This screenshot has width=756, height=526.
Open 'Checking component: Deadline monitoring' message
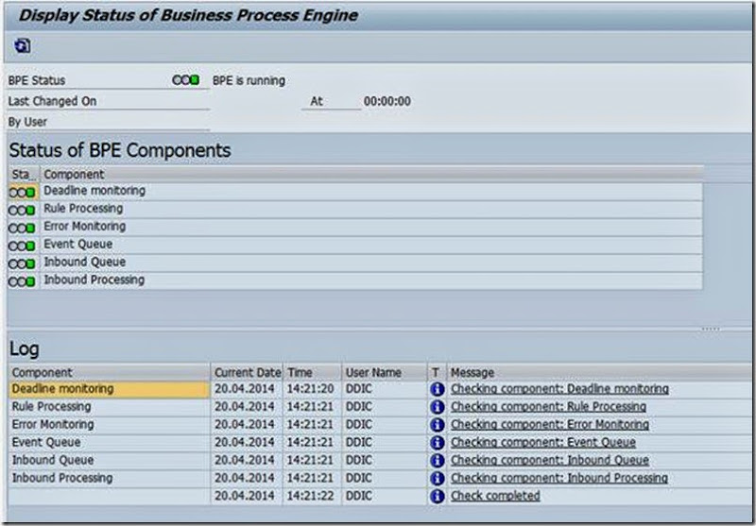point(559,389)
